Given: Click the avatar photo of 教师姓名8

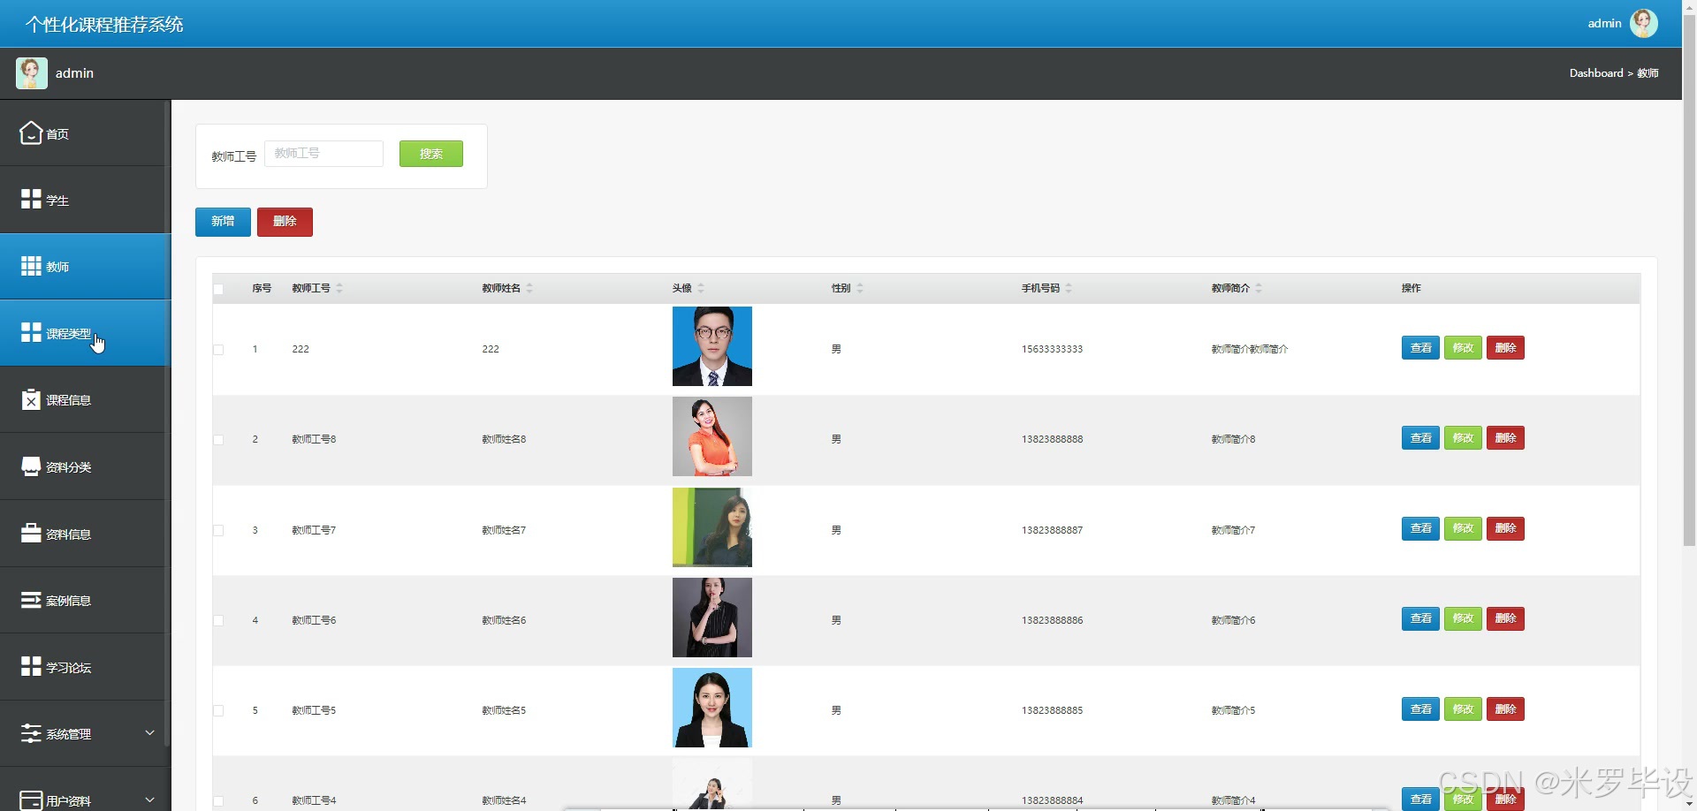Looking at the screenshot, I should coord(712,436).
